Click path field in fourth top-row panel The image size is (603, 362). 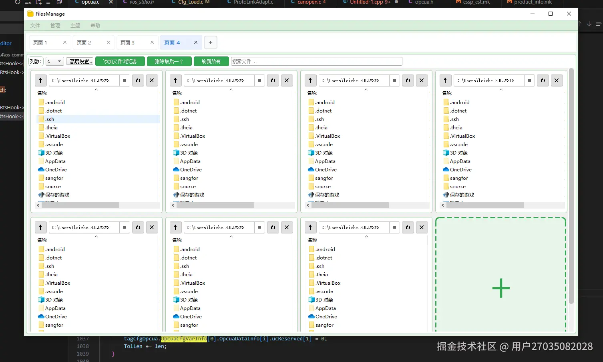click(x=489, y=80)
